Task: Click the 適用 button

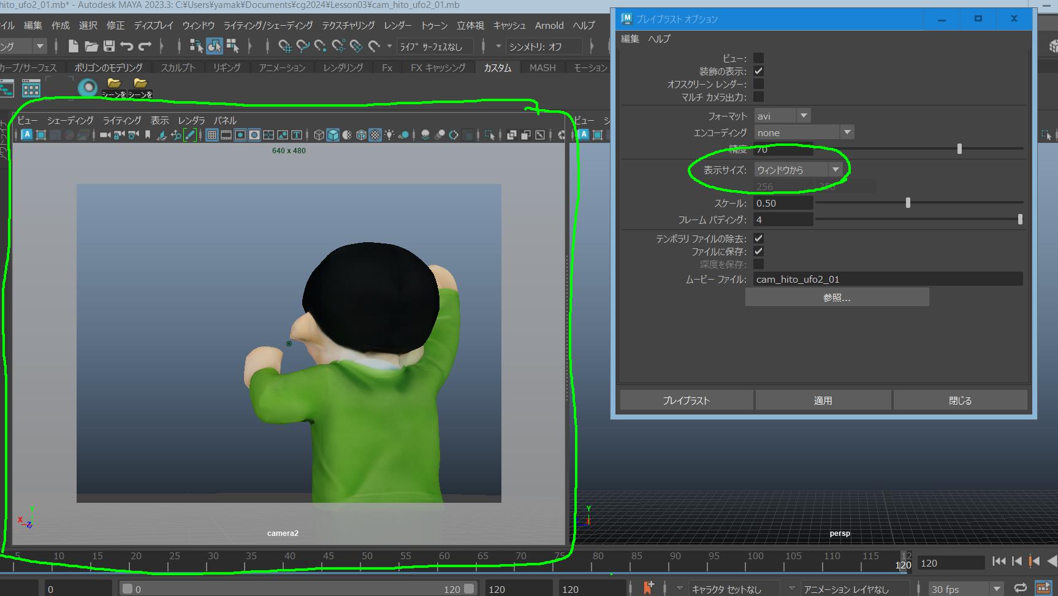Action: [x=823, y=400]
